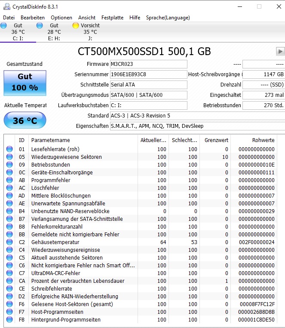
Task: Click the Eingeschaltet value 273 mal
Action: [264, 95]
